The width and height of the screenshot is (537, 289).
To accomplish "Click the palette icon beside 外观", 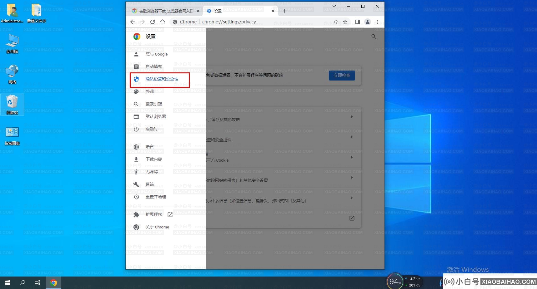I will [136, 91].
